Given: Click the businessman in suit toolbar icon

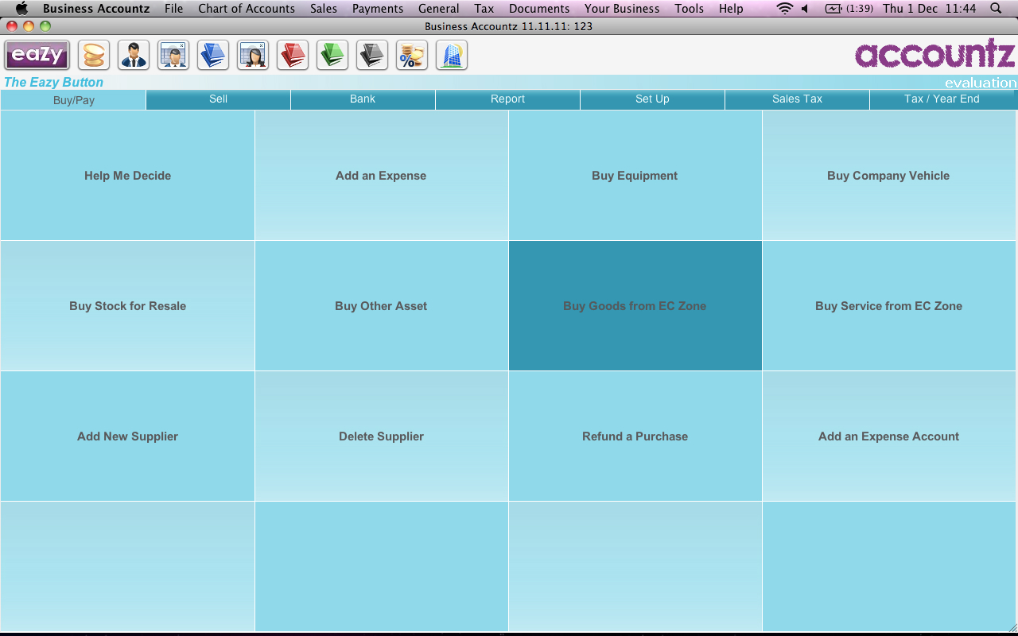Looking at the screenshot, I should pyautogui.click(x=134, y=56).
